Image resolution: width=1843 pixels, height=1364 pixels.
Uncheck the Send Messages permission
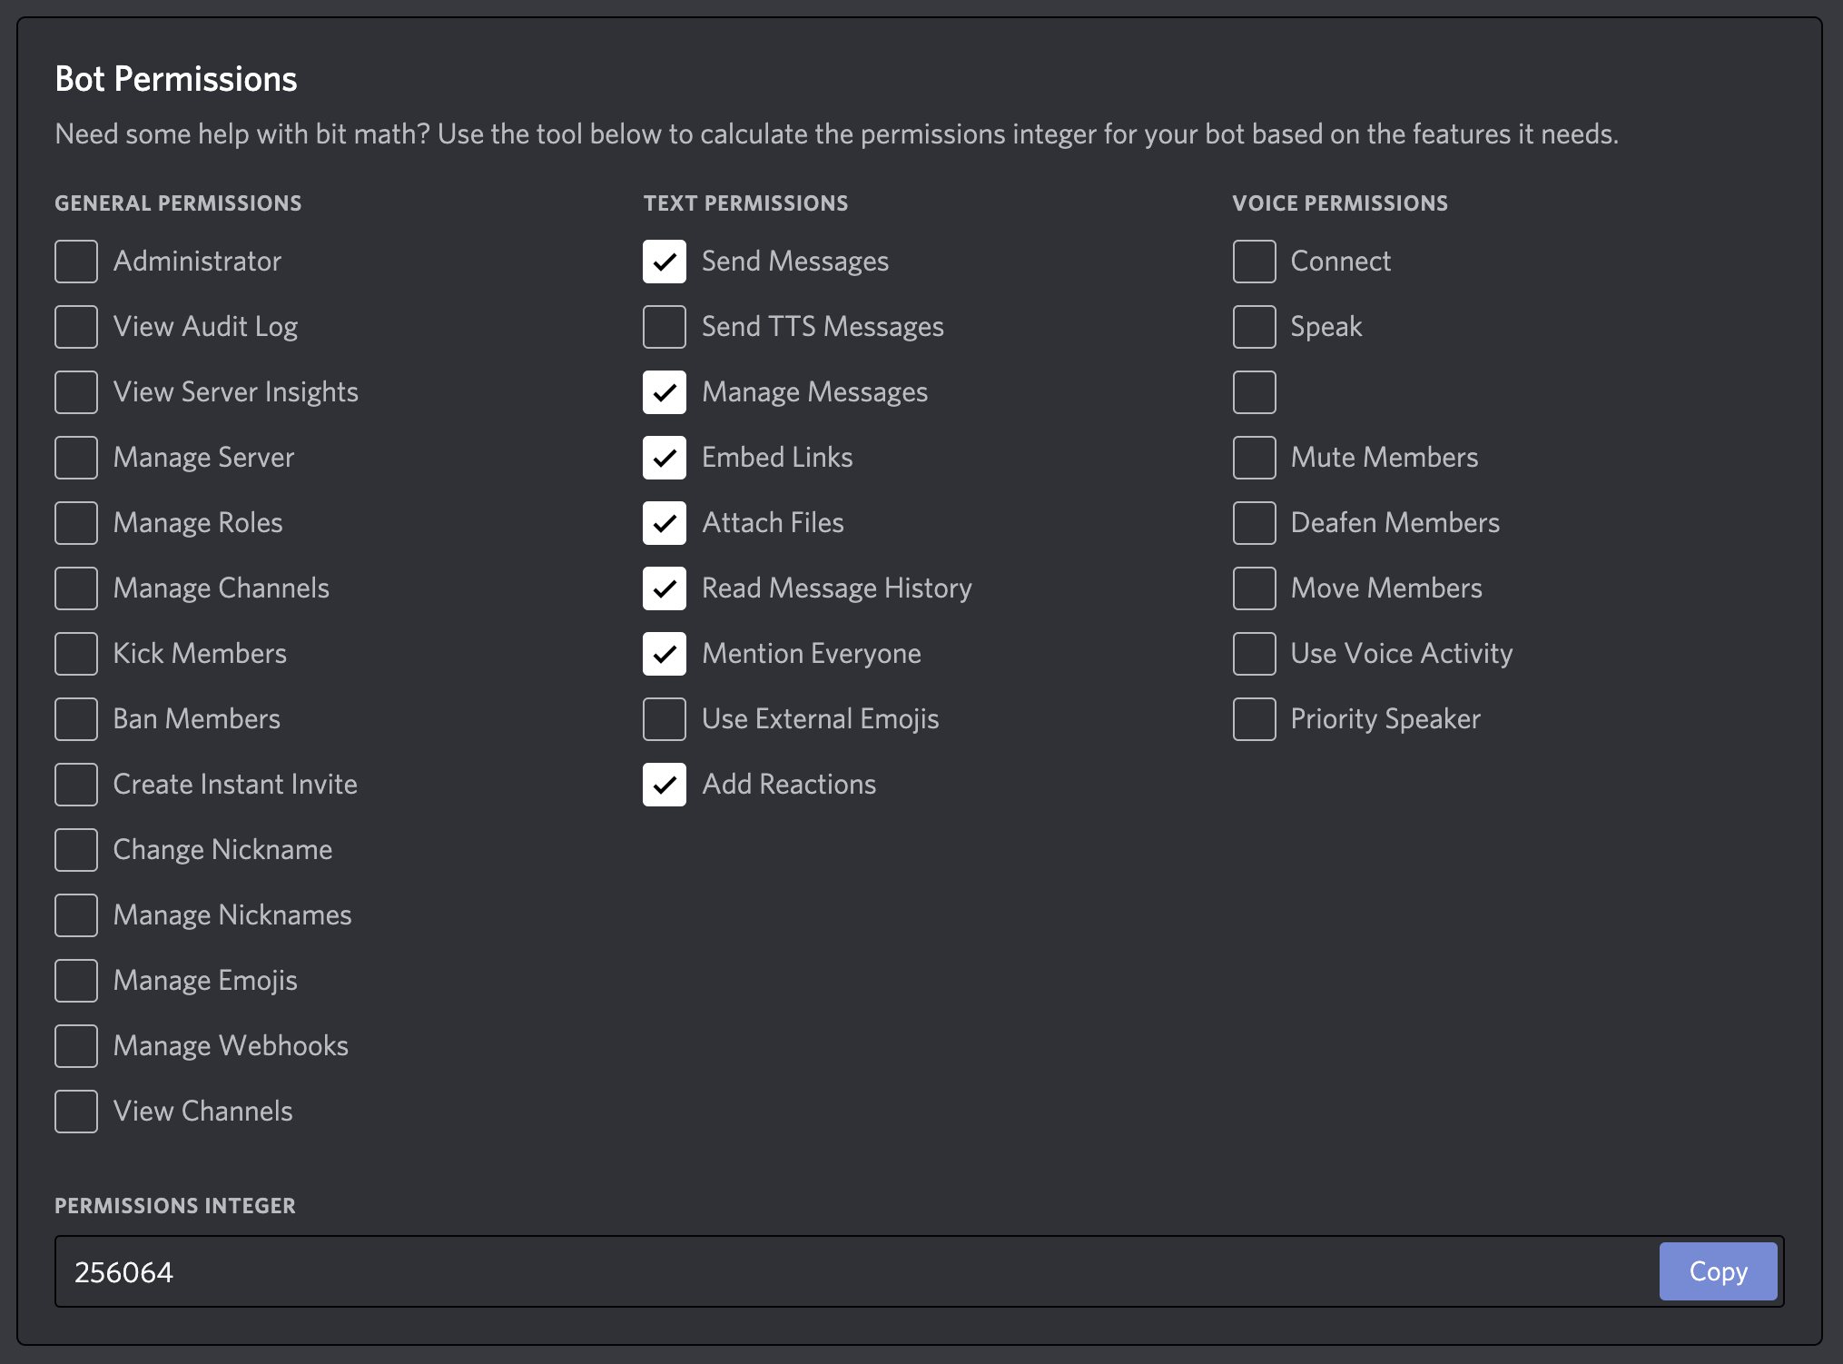(x=665, y=262)
